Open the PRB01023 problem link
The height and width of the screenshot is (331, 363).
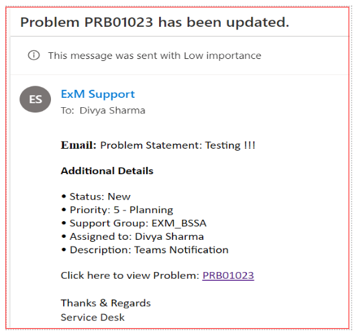[x=228, y=275]
